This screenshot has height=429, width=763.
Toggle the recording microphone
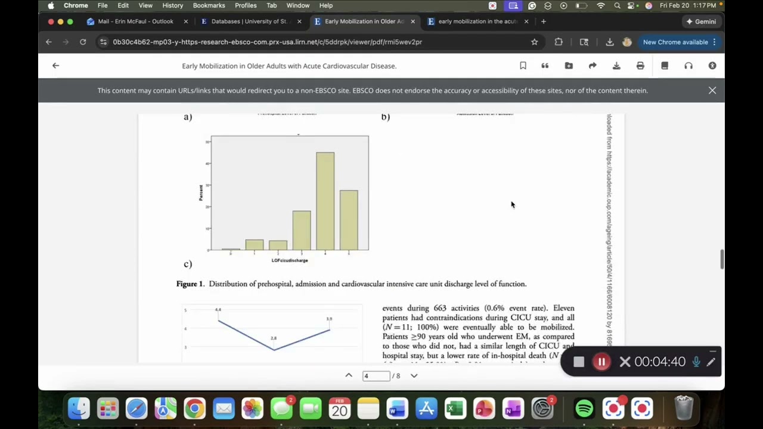point(696,362)
